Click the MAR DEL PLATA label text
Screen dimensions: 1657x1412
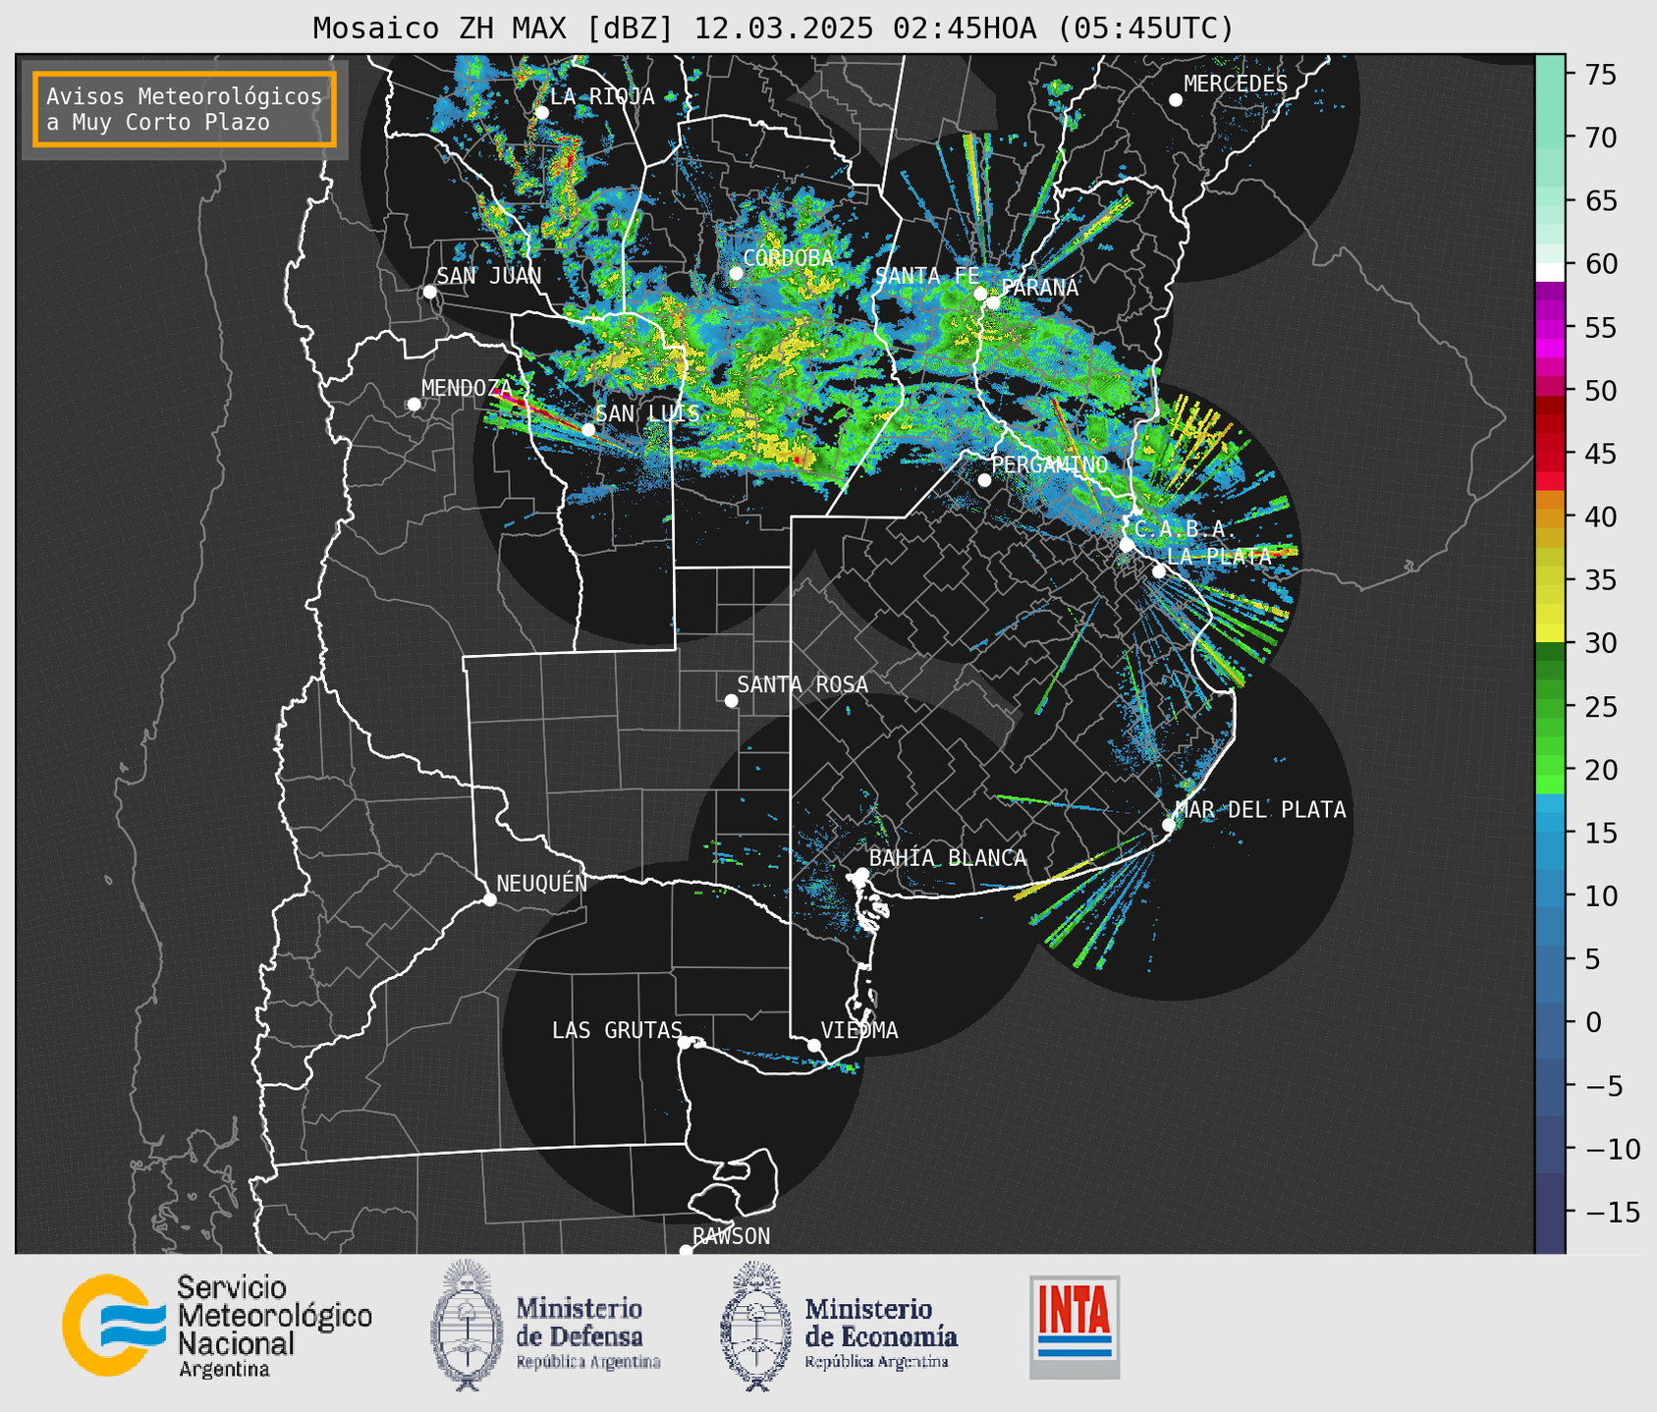coord(1260,810)
